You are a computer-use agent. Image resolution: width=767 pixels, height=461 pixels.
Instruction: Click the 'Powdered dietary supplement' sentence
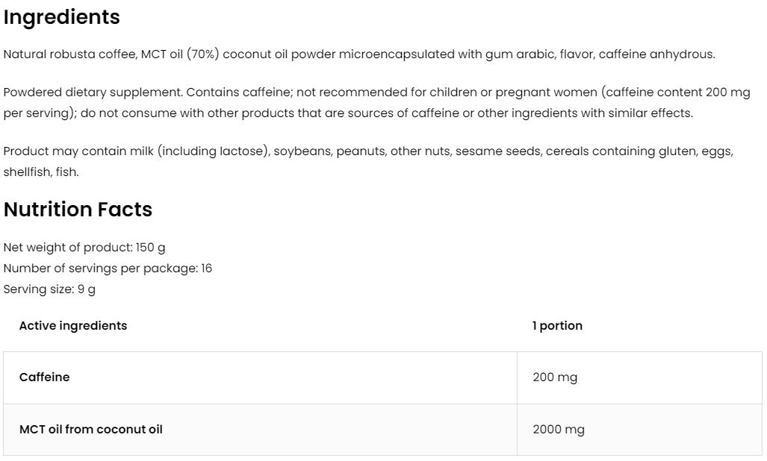(x=91, y=92)
